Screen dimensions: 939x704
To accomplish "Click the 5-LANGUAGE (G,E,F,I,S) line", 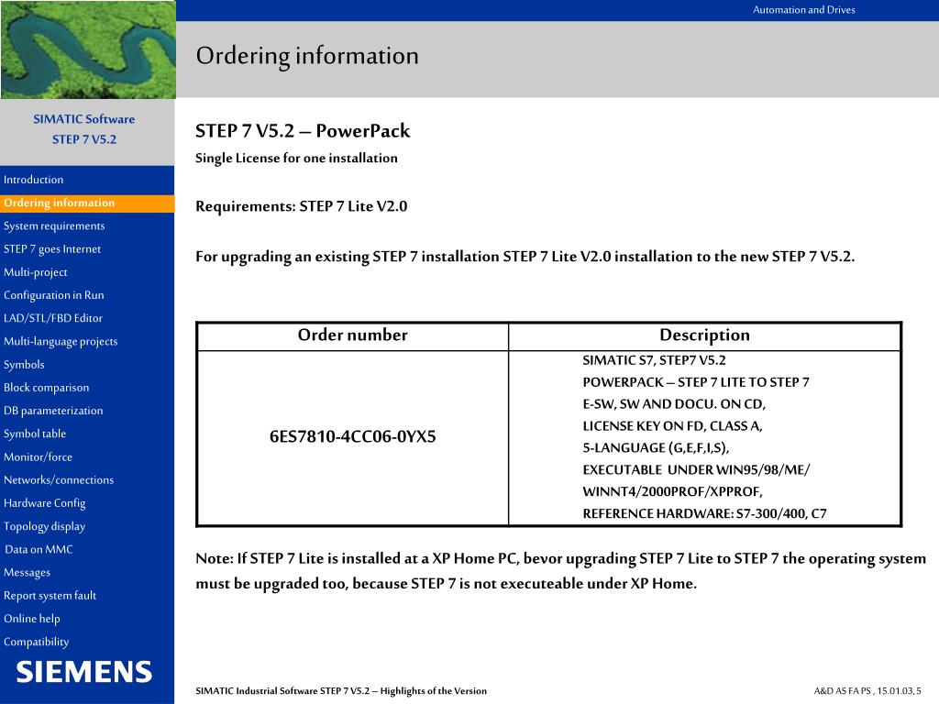I will coord(656,447).
